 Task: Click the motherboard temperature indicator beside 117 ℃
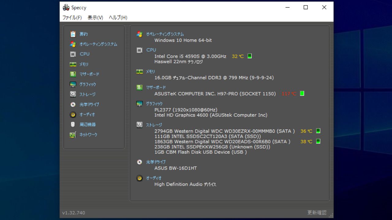pyautogui.click(x=302, y=94)
